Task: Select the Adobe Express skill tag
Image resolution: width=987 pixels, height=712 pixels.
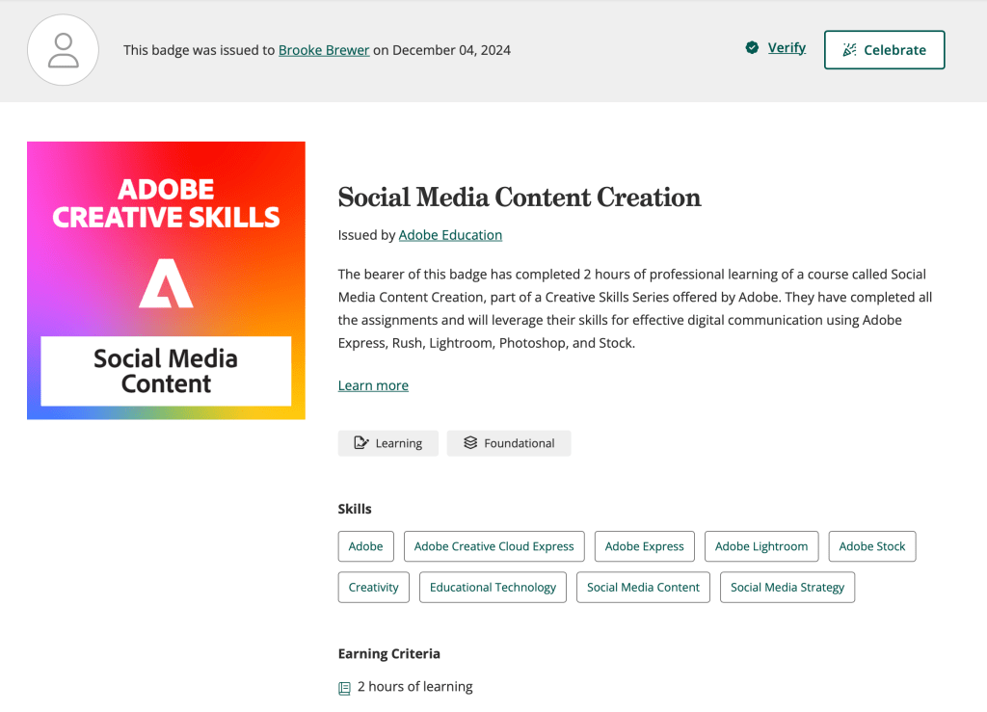Action: pyautogui.click(x=644, y=546)
